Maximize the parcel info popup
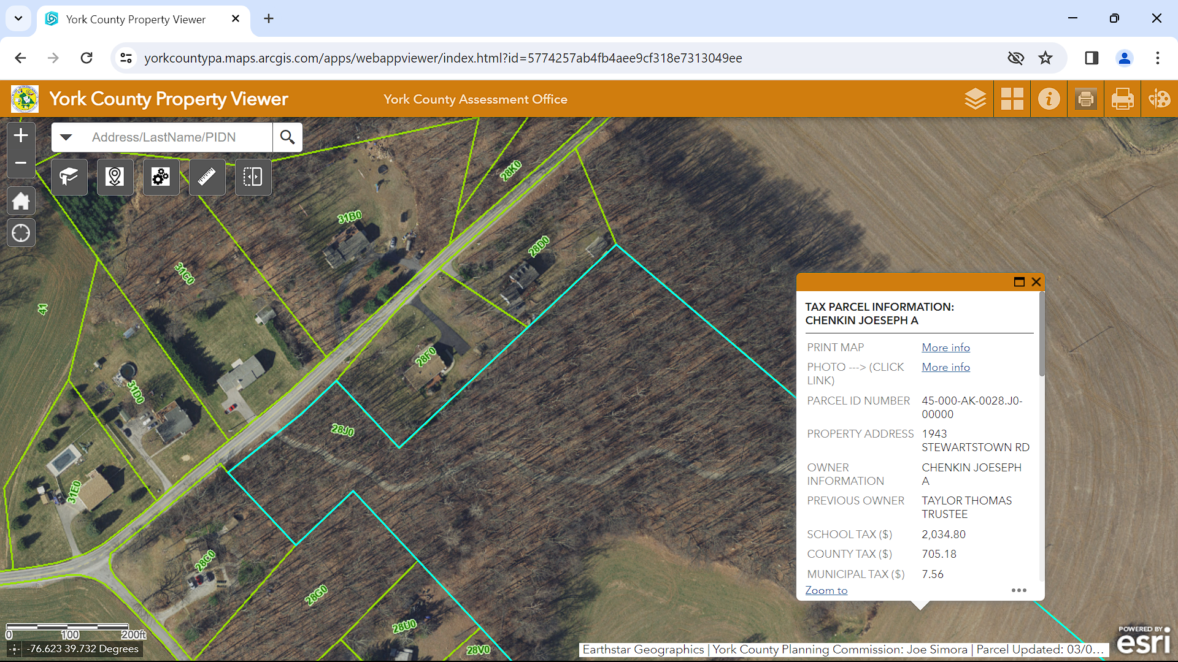Image resolution: width=1178 pixels, height=662 pixels. point(1019,282)
